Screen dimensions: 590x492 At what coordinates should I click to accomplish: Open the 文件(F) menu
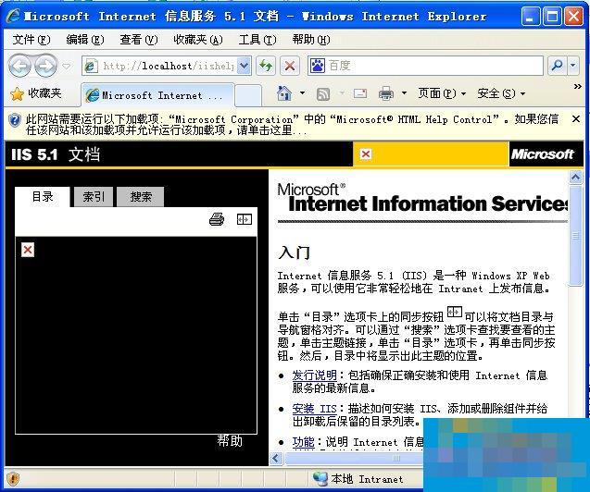tap(31, 40)
